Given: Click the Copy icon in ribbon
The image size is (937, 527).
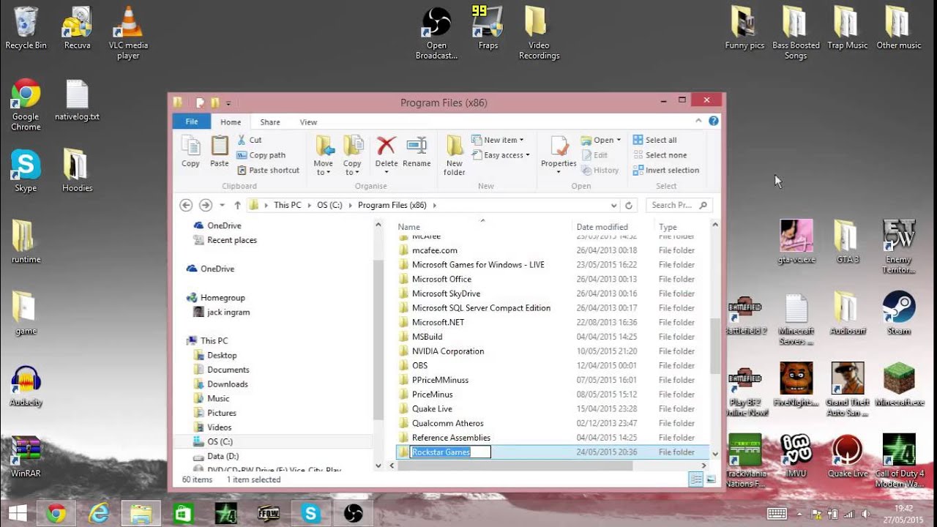Looking at the screenshot, I should coord(190,152).
